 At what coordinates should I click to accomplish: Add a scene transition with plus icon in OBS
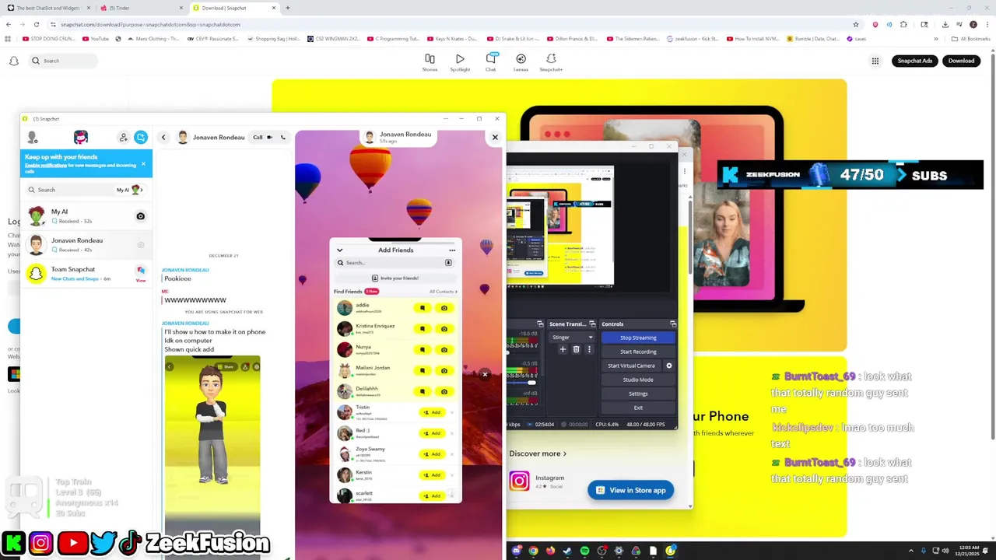(x=563, y=349)
